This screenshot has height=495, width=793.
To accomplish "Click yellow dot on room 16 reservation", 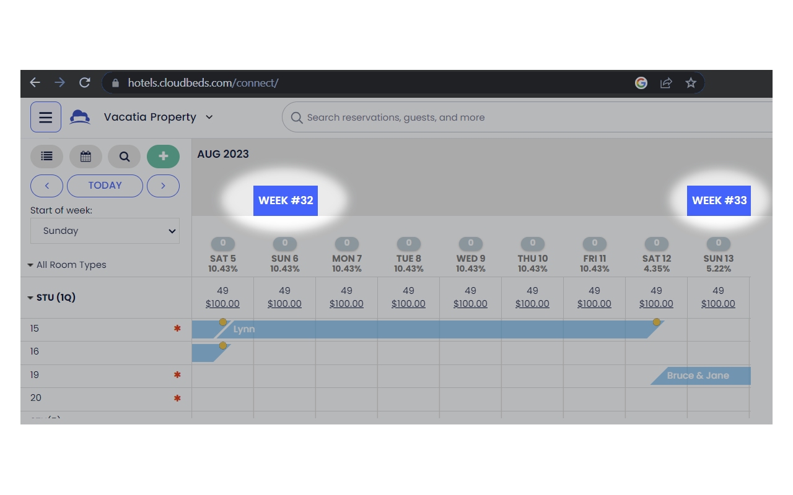I will click(223, 345).
